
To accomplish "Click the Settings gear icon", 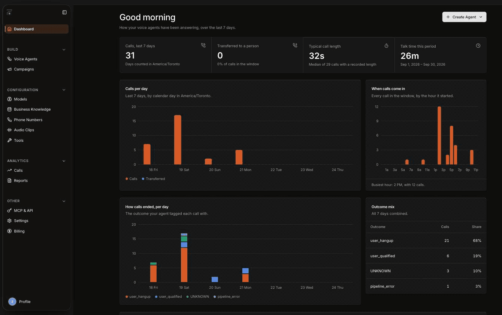I will pyautogui.click(x=10, y=220).
